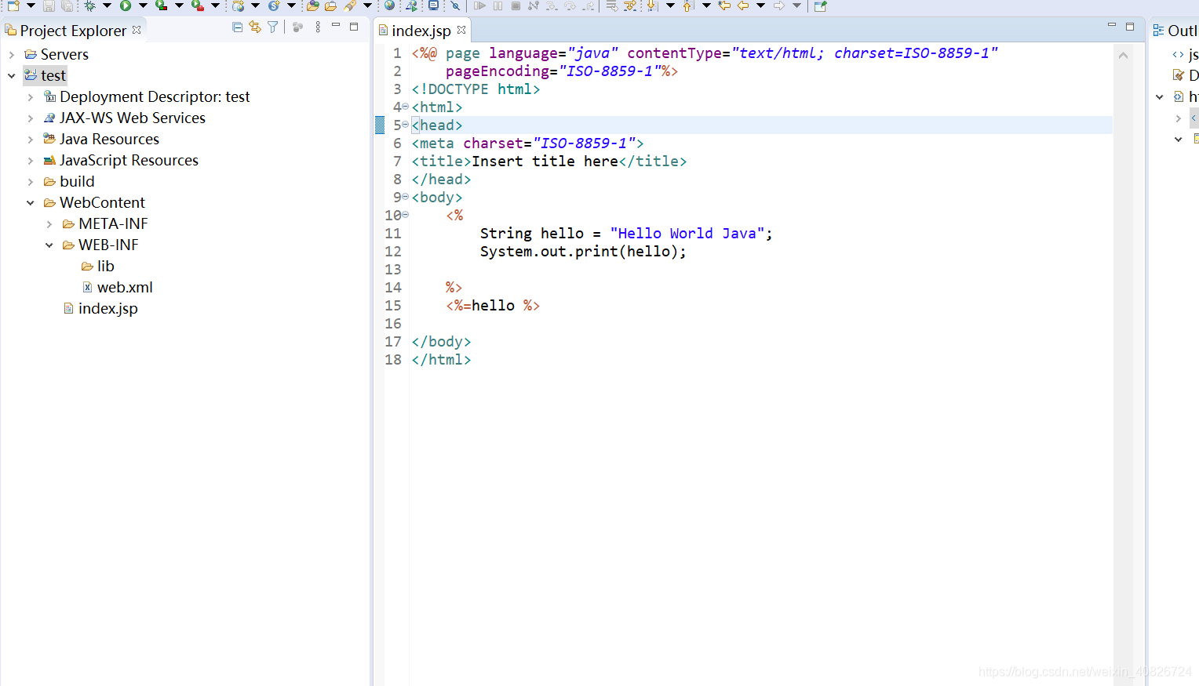Toggle Skip All Breakpoints icon
This screenshot has width=1199, height=686.
(455, 5)
